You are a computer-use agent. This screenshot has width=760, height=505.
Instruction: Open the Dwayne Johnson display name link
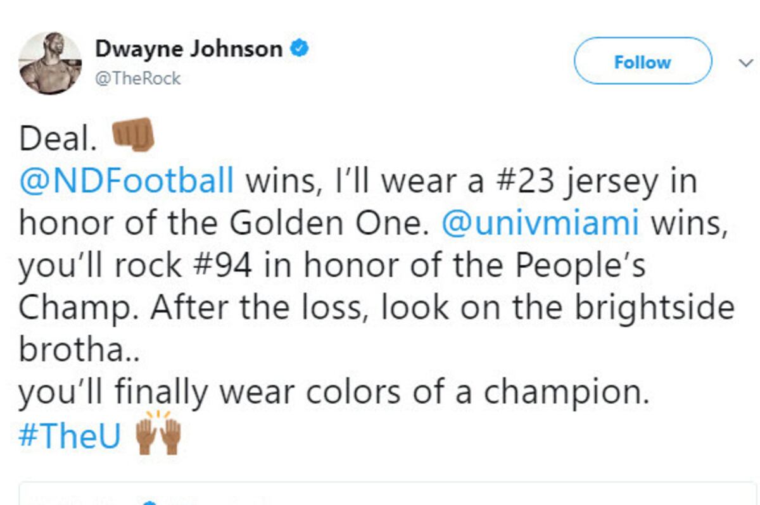(188, 49)
